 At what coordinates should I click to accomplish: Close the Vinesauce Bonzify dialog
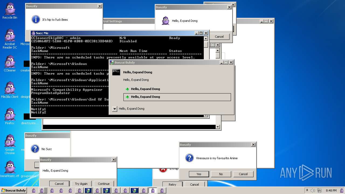tap(253, 145)
